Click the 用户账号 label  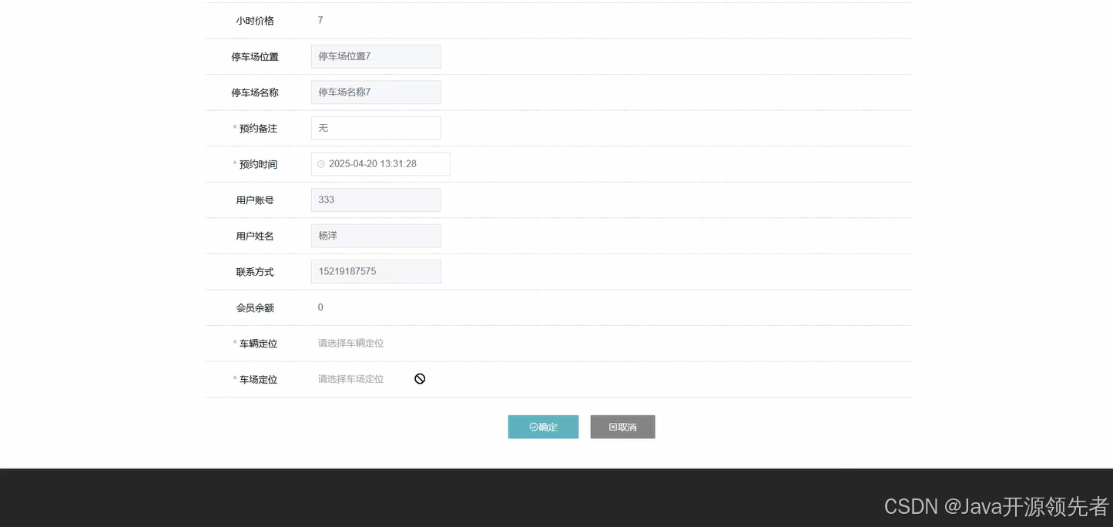(x=255, y=200)
